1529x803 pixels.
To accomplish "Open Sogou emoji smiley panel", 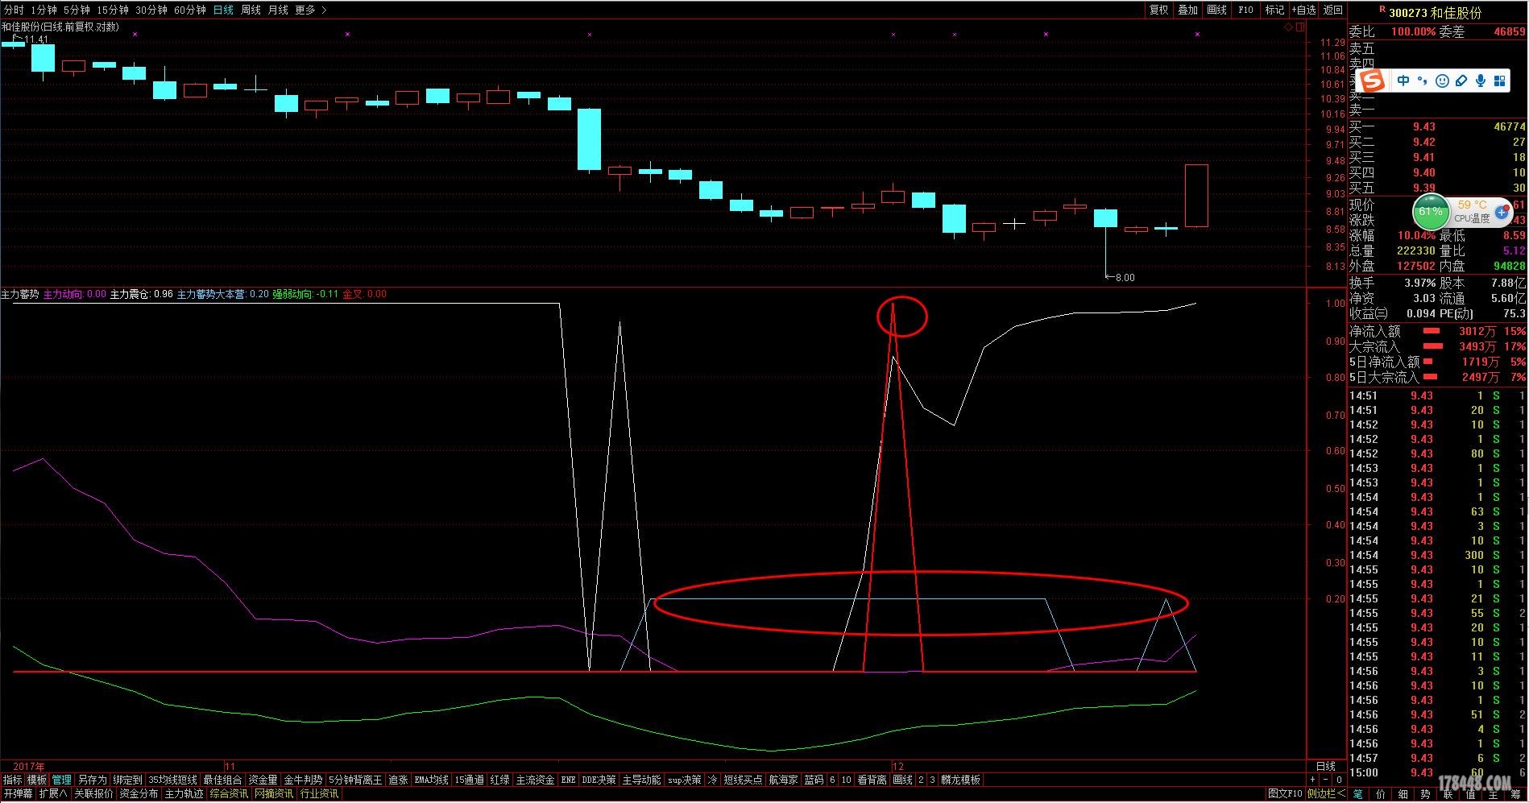I will (x=1442, y=81).
